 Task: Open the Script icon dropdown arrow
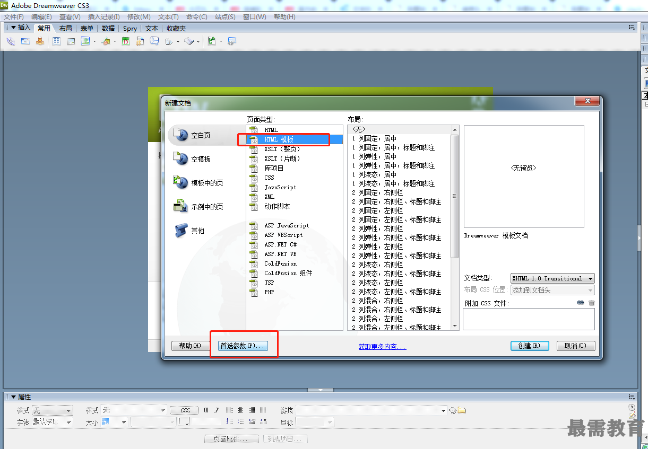coord(198,41)
